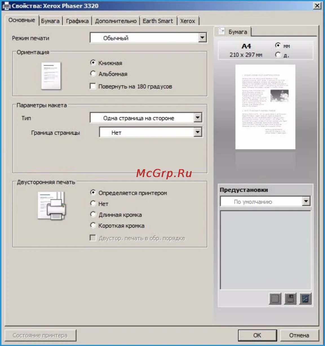Image resolution: width=325 pixels, height=346 pixels.
Task: Click the document icon on the Бумага preview tab
Action: click(x=222, y=31)
